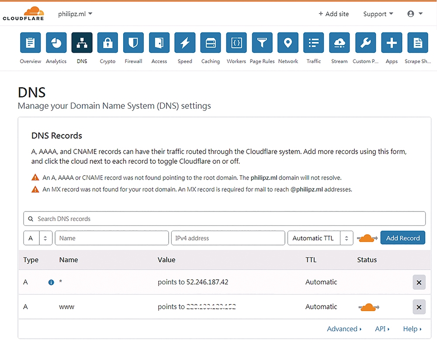Open the Traffic list icon
The height and width of the screenshot is (343, 437).
pos(313,43)
